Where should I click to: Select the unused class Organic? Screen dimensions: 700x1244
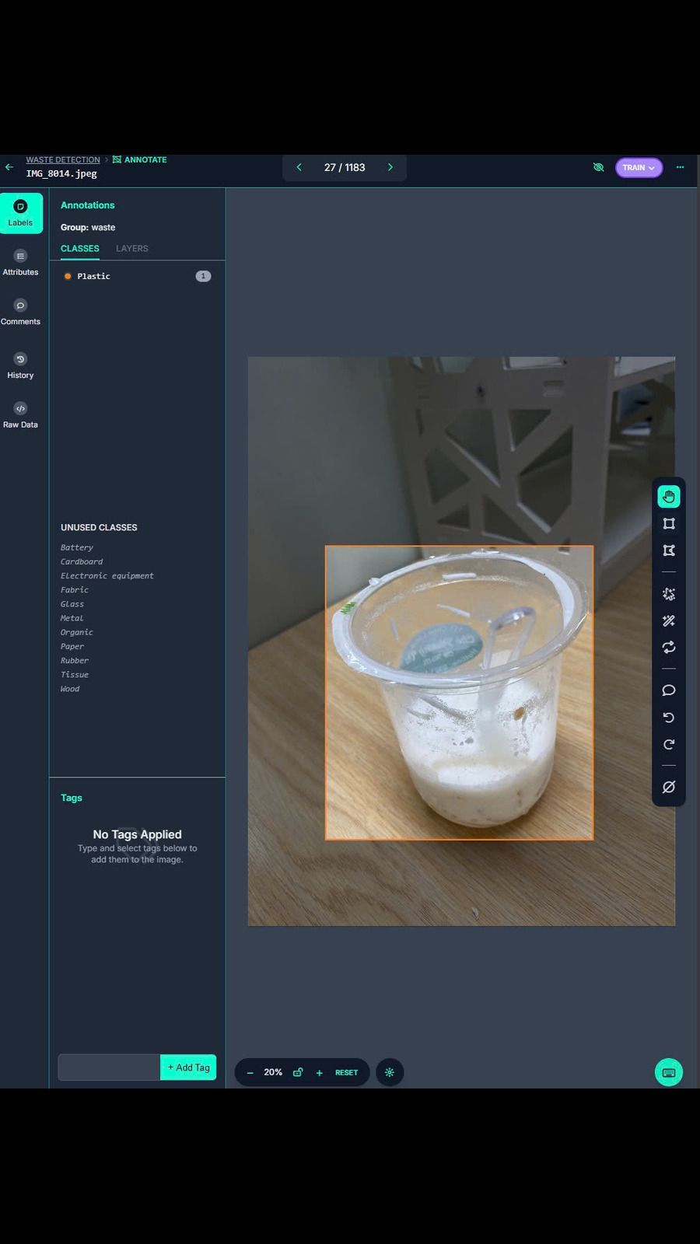click(77, 632)
